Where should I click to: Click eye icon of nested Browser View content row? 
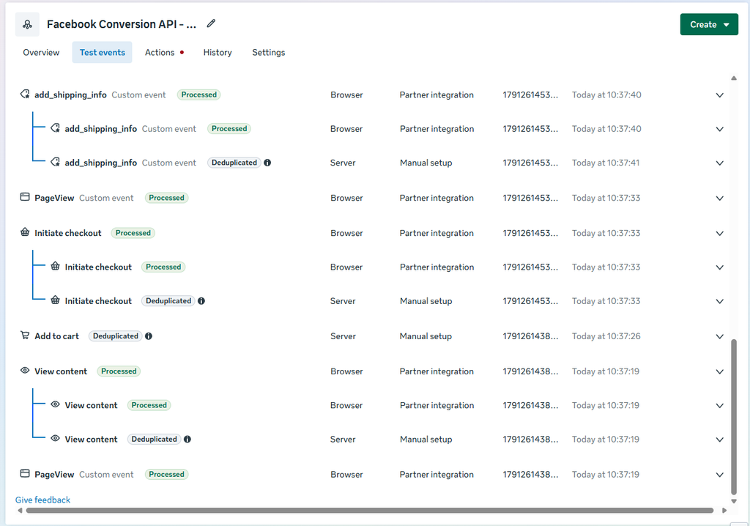coord(56,404)
